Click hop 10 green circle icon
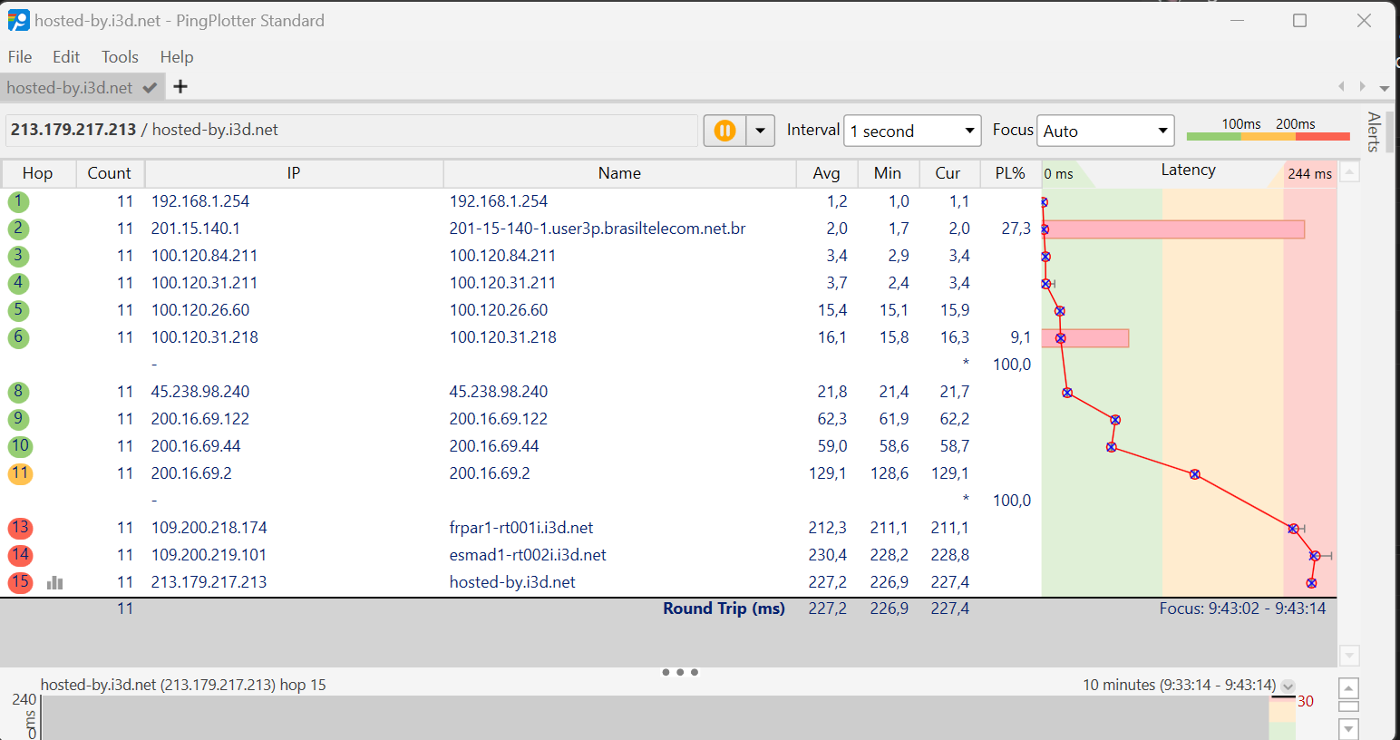 (x=20, y=446)
